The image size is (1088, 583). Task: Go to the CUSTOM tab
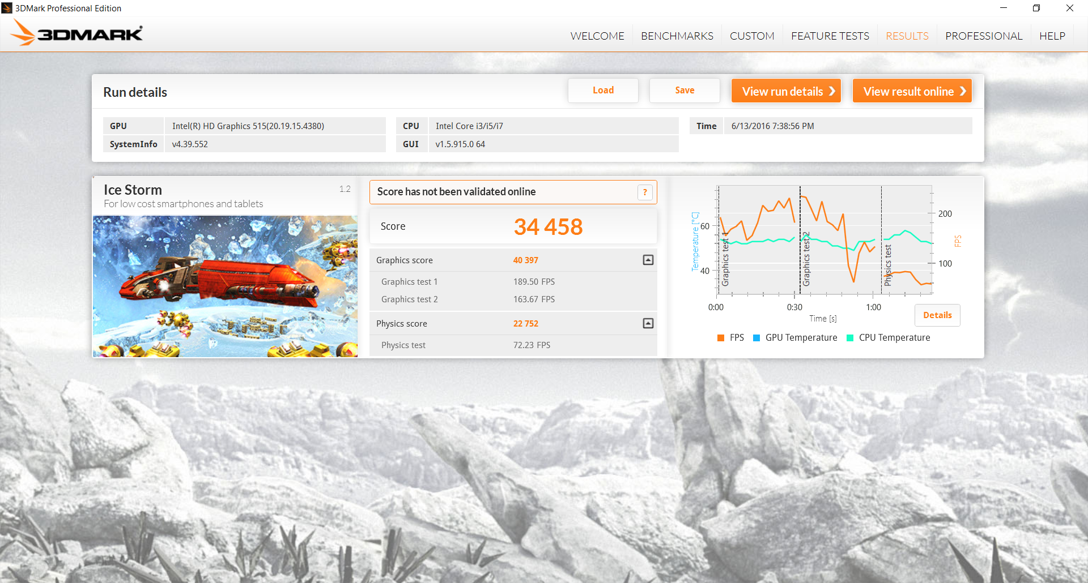752,36
